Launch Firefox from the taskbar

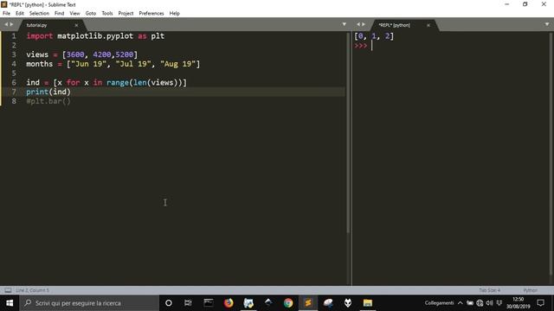tap(229, 303)
